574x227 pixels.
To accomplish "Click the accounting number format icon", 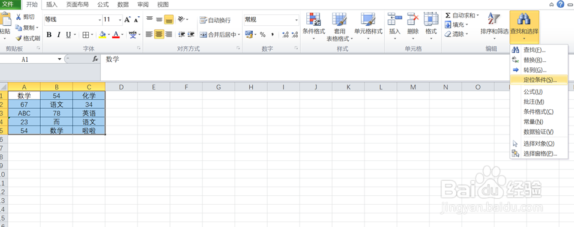I will (x=249, y=34).
